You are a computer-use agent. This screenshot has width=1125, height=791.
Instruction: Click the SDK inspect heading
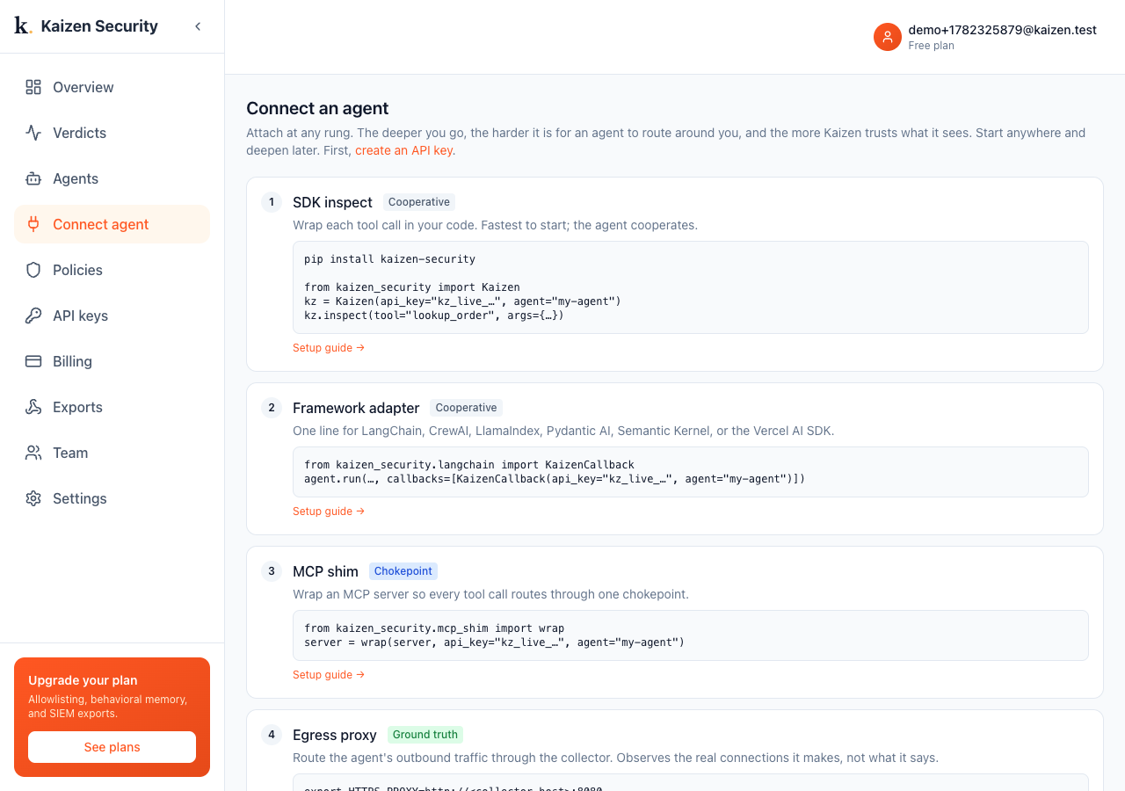332,202
